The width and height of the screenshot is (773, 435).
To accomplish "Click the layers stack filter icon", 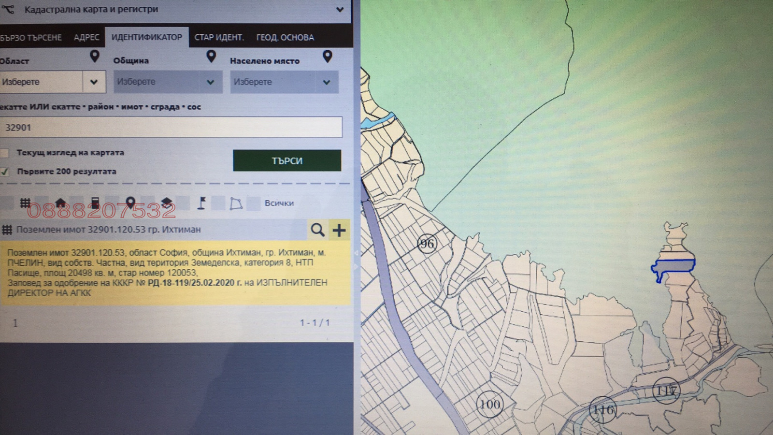I will [x=166, y=203].
